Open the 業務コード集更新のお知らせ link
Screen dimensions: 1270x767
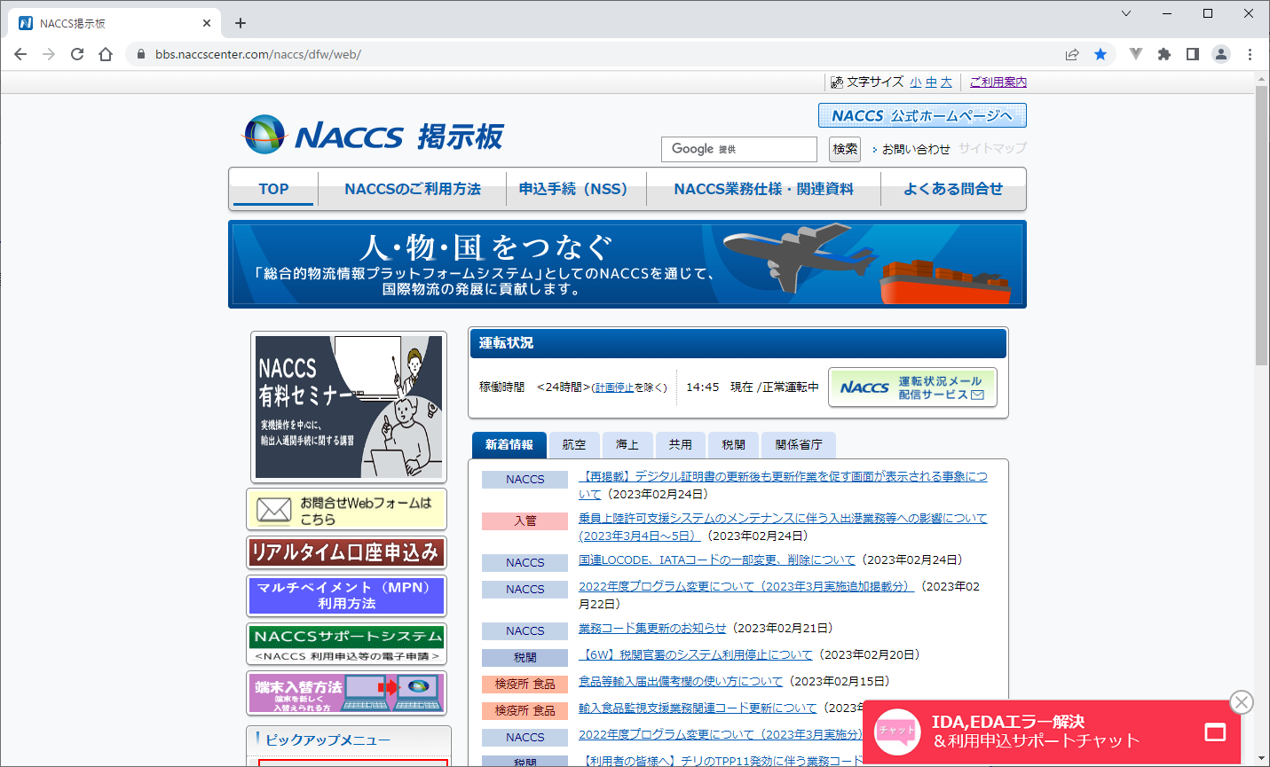(x=651, y=628)
